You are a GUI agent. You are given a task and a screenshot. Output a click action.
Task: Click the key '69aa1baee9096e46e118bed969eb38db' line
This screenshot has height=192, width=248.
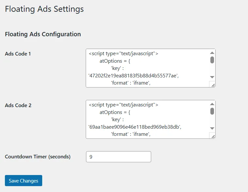tap(135, 127)
